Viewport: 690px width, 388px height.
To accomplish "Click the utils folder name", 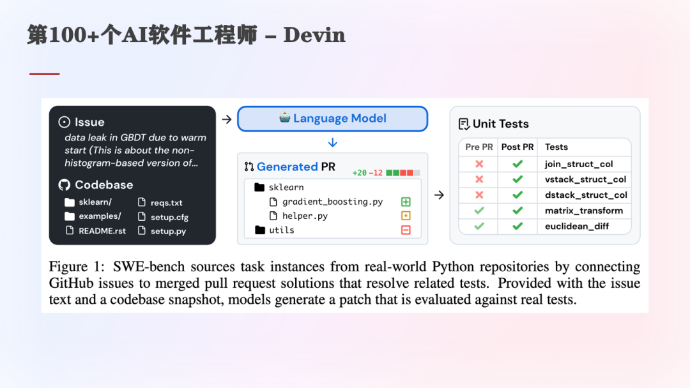I will 282,230.
